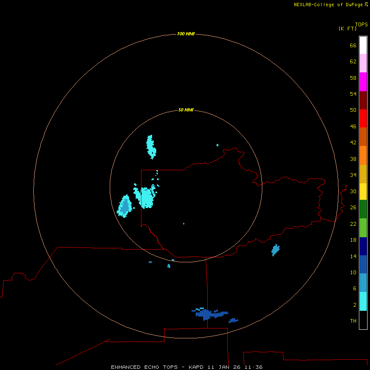Click the 22 legend value
Image resolution: width=370 pixels, height=370 pixels.
(353, 224)
